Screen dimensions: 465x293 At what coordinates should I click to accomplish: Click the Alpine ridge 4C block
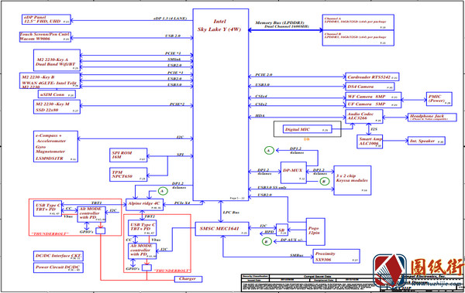(145, 204)
